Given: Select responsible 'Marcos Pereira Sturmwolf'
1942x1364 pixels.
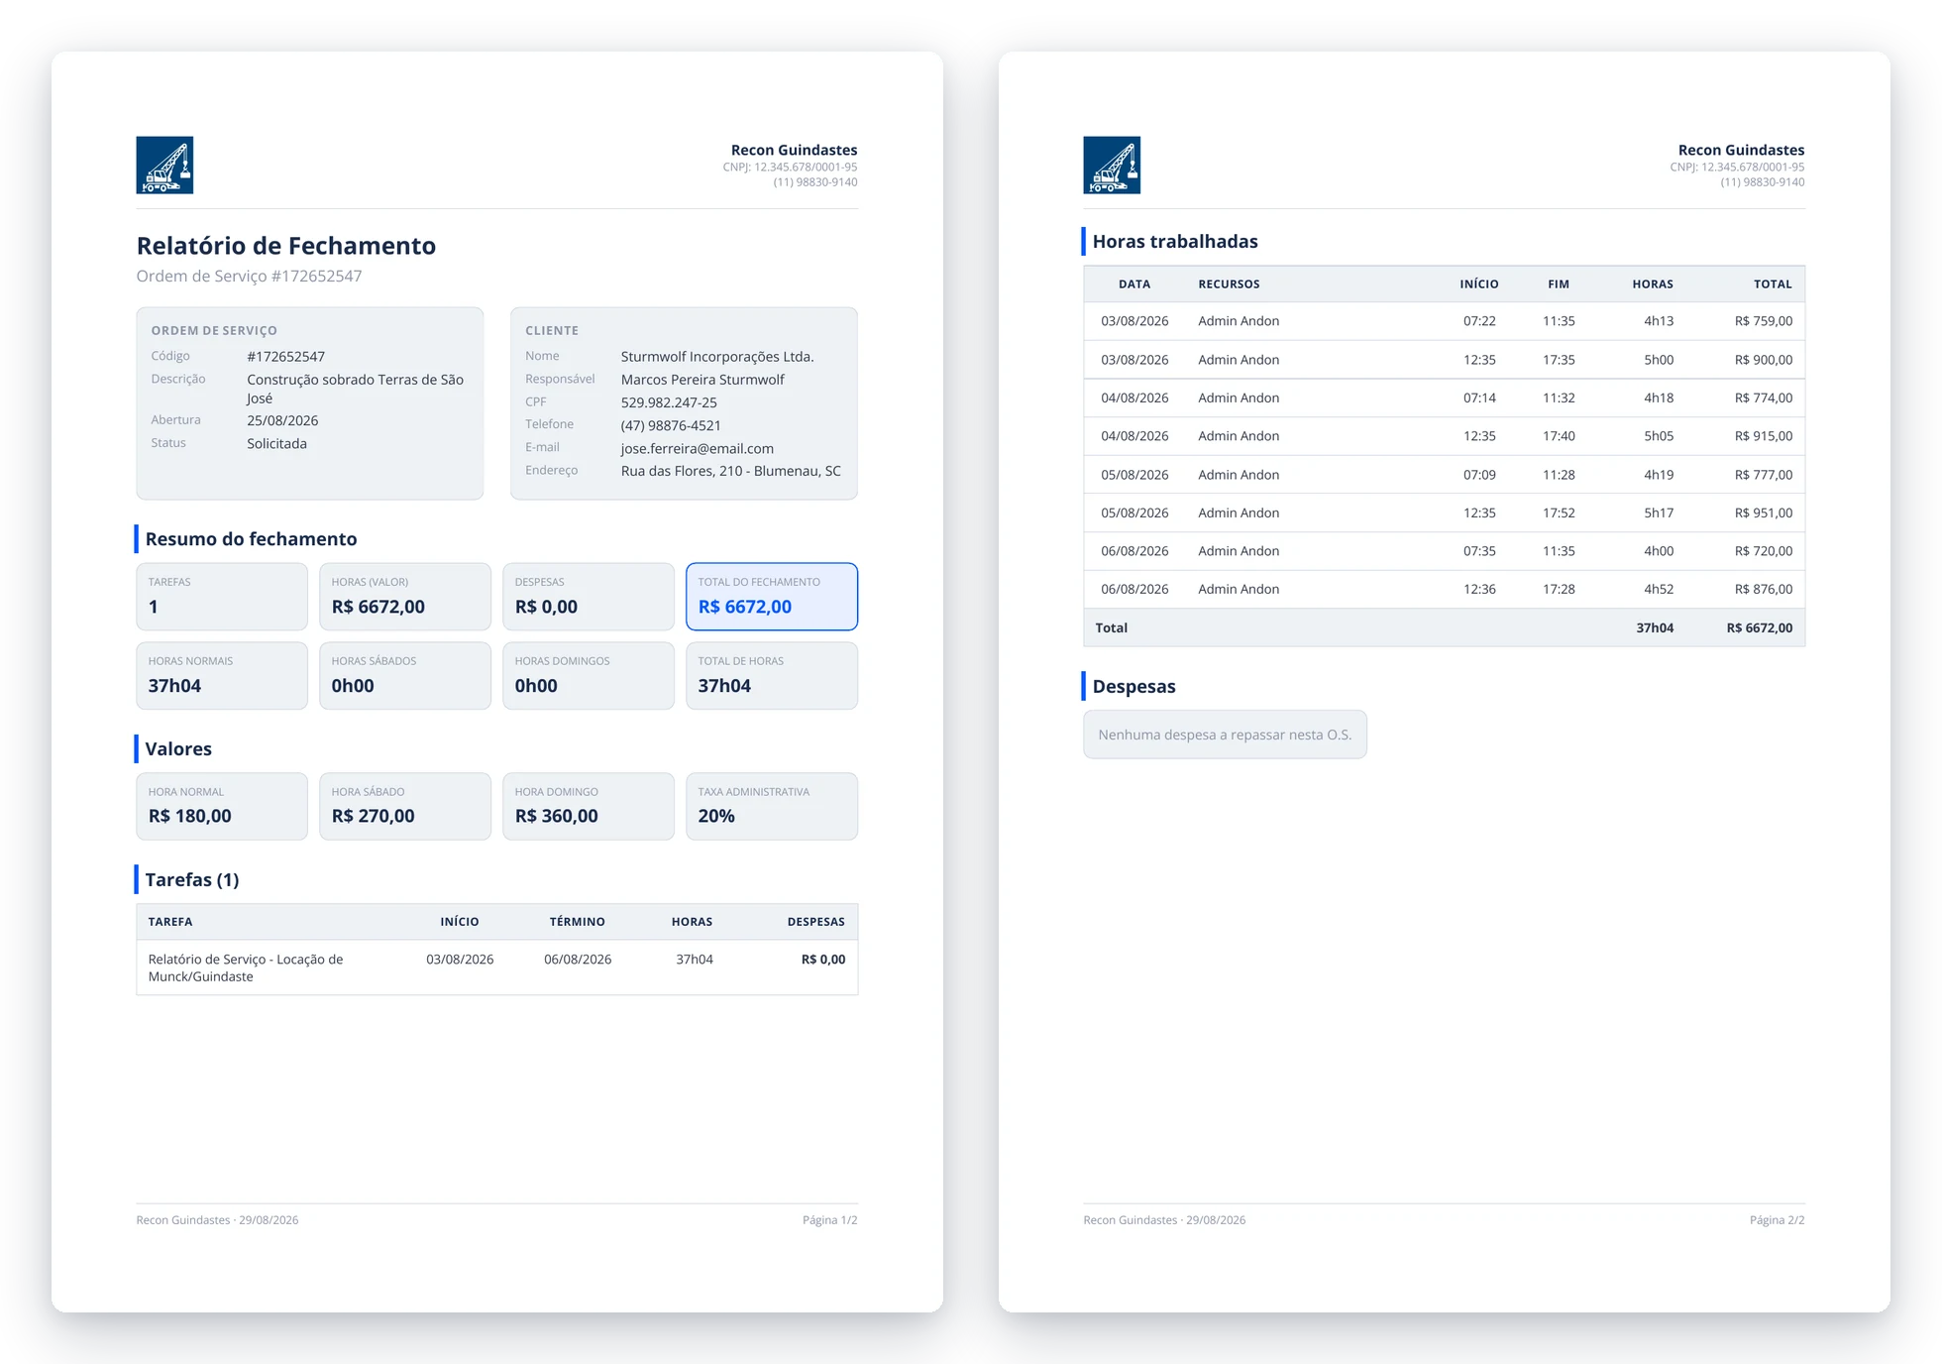Looking at the screenshot, I should tap(702, 379).
